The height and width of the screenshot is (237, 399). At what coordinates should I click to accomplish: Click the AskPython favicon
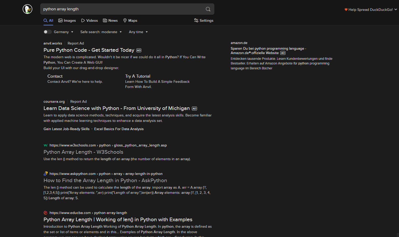(46, 174)
